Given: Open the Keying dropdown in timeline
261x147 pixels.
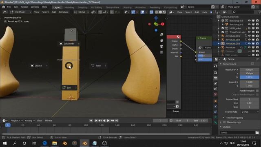Looking at the screenshot, I should [29, 120].
